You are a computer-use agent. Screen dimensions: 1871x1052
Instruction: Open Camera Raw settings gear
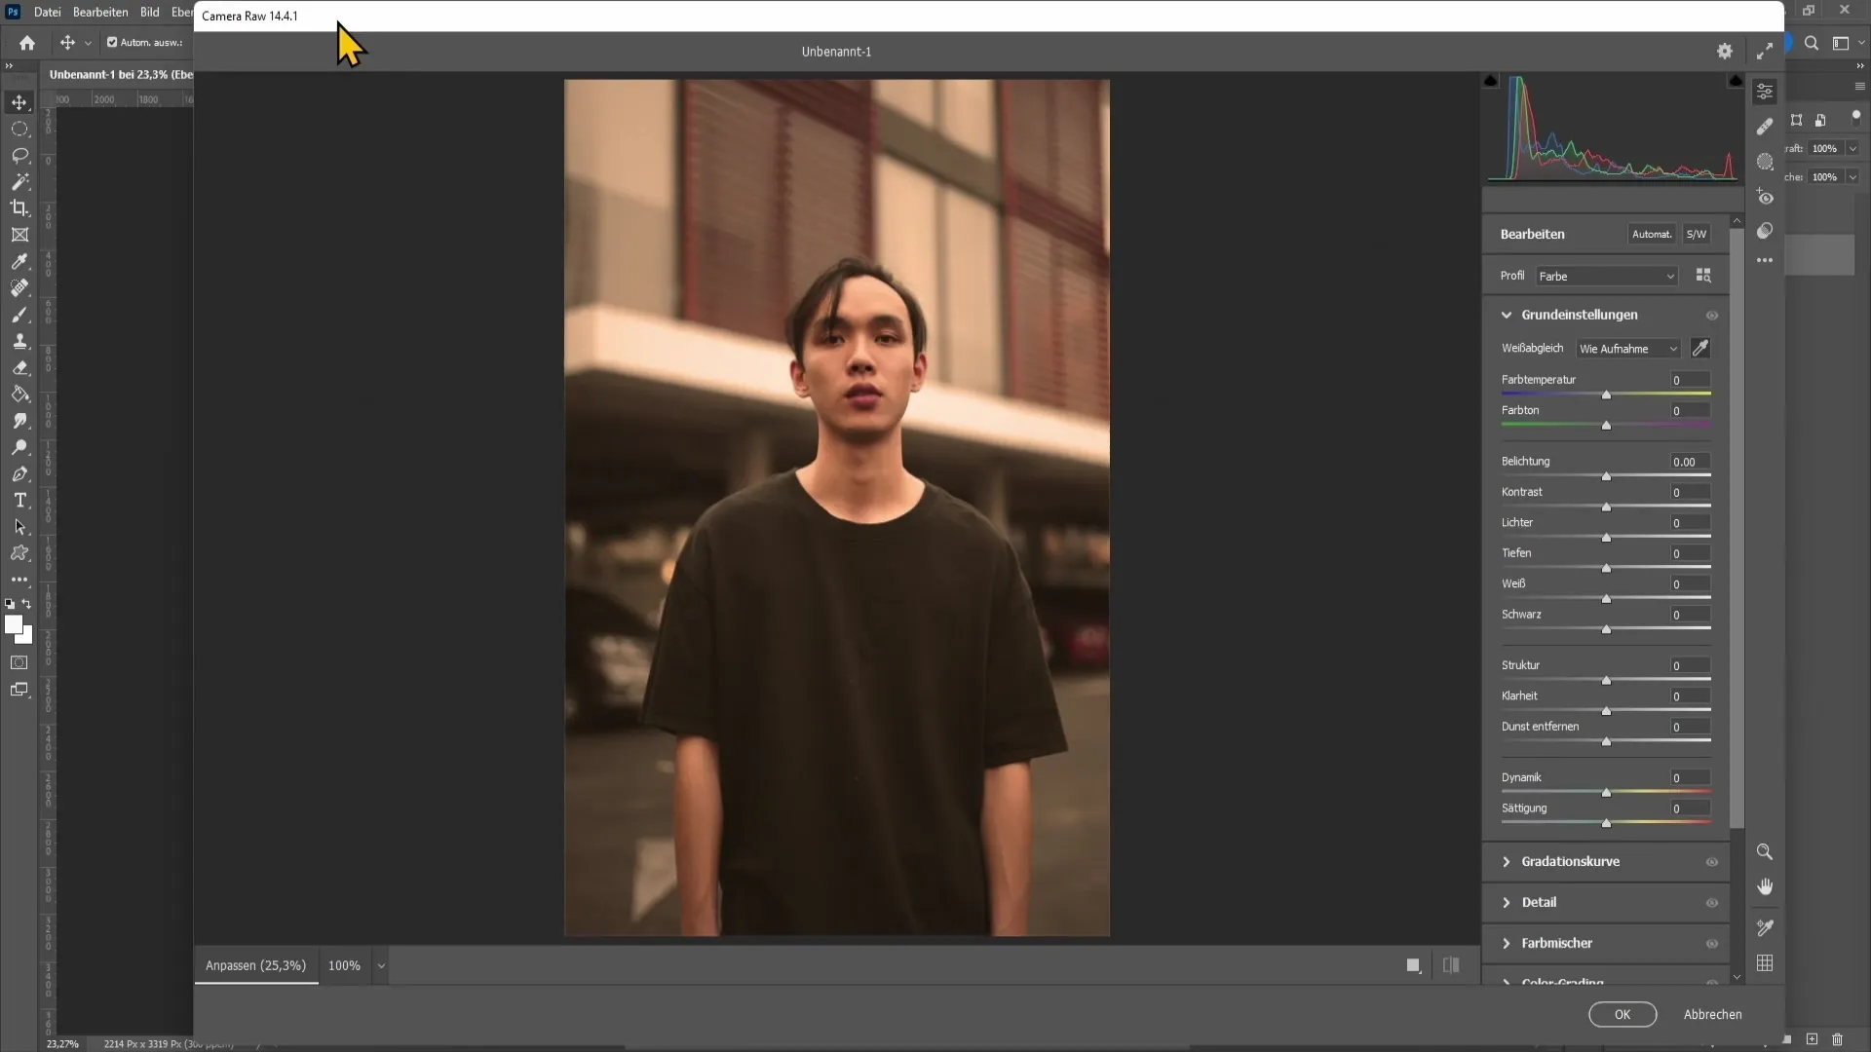[x=1725, y=52]
